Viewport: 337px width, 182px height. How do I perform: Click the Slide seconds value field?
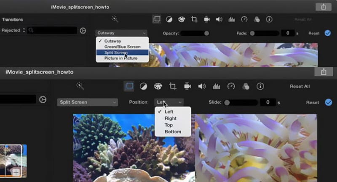point(267,102)
